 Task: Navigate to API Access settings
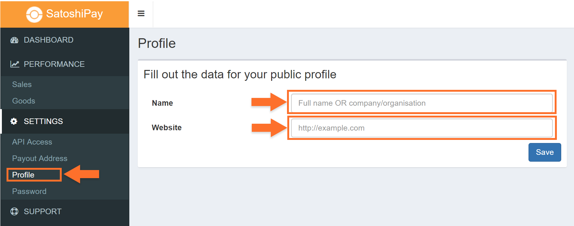click(32, 142)
